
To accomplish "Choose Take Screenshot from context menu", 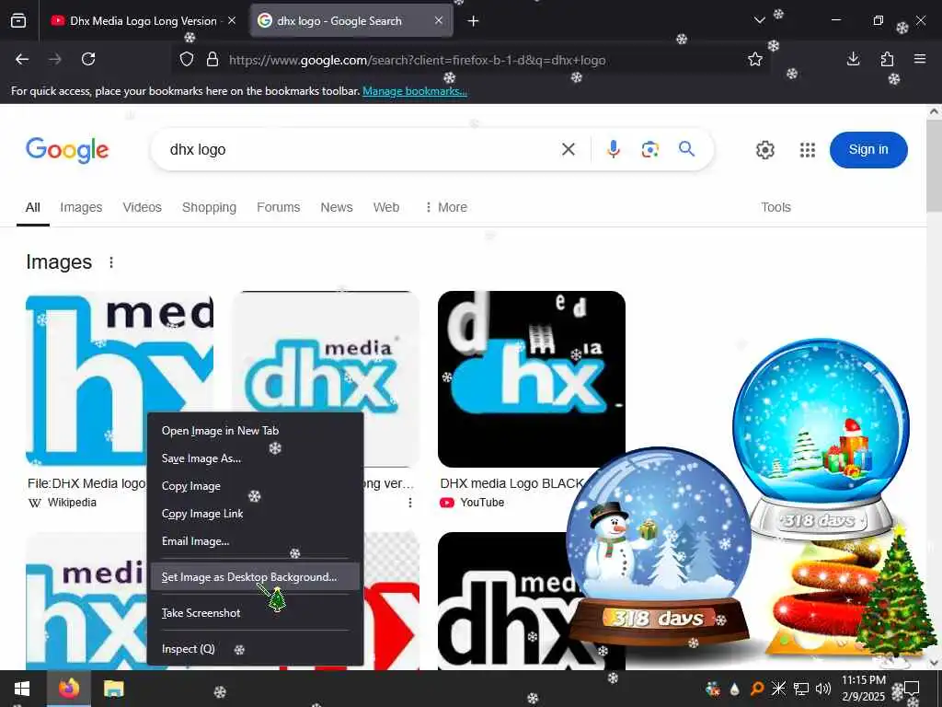I will pos(256,612).
